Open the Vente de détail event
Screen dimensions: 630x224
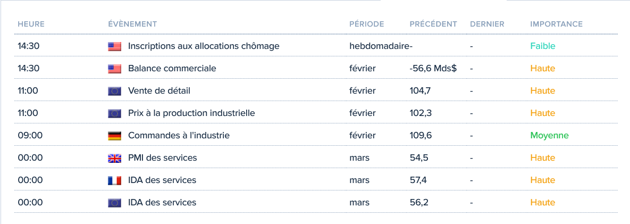(x=159, y=91)
